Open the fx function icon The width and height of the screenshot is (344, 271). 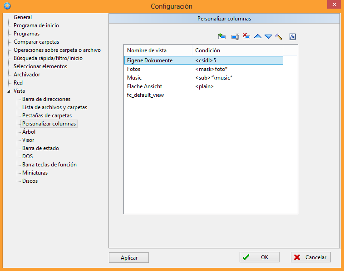(292, 36)
